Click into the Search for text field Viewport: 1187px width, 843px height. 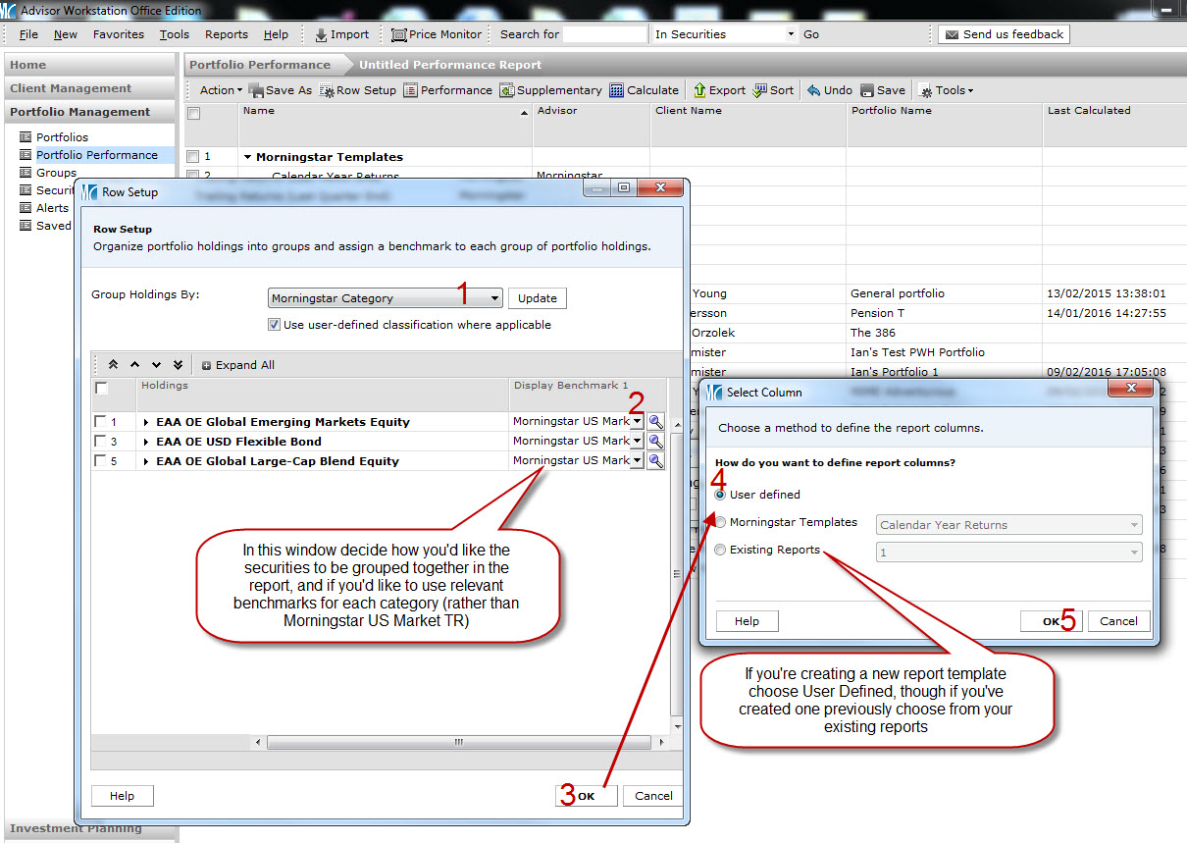pos(604,34)
